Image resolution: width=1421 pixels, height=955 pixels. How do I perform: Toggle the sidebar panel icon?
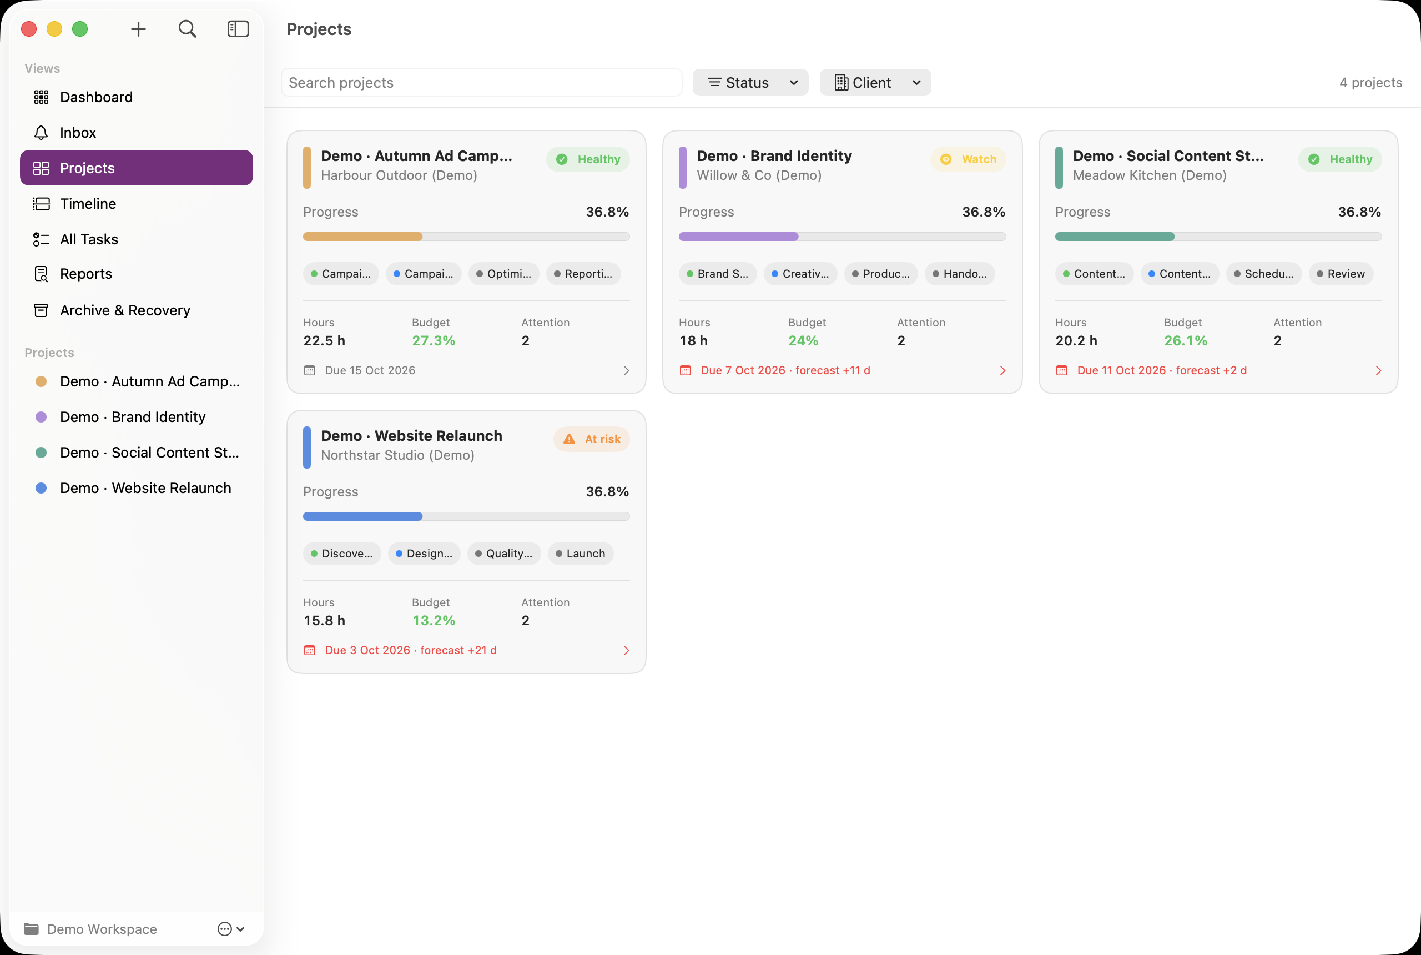coord(238,29)
